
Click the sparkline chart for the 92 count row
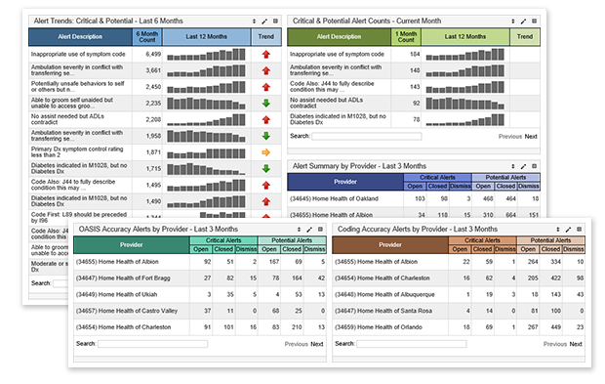pyautogui.click(x=464, y=104)
